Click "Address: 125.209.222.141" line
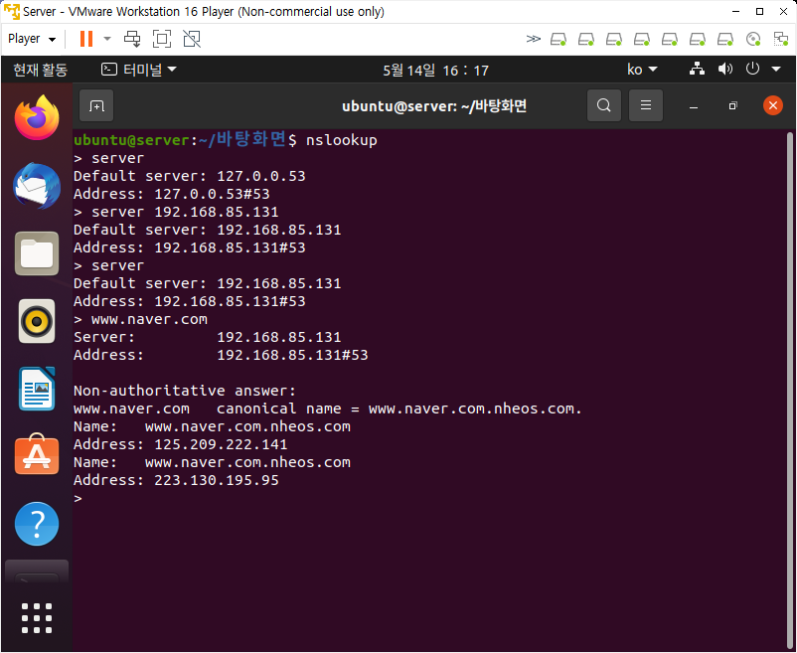 tap(181, 444)
